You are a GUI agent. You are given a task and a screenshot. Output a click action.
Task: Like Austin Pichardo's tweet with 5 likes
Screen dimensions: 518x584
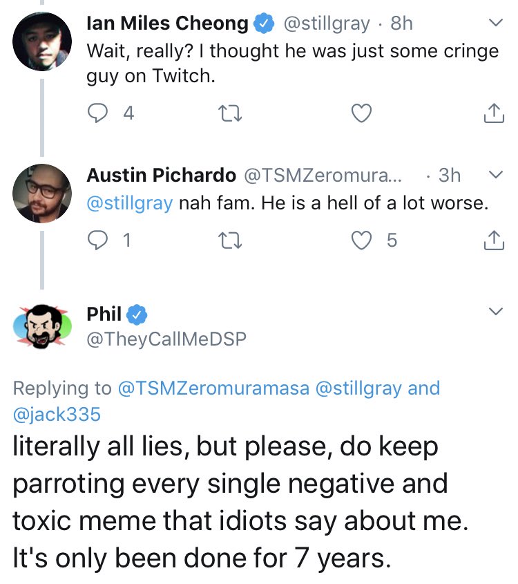[362, 240]
